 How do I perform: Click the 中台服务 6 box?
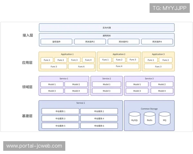point(99,126)
